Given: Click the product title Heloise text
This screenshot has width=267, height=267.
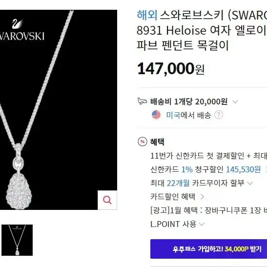Looking at the screenshot, I should (x=186, y=30).
